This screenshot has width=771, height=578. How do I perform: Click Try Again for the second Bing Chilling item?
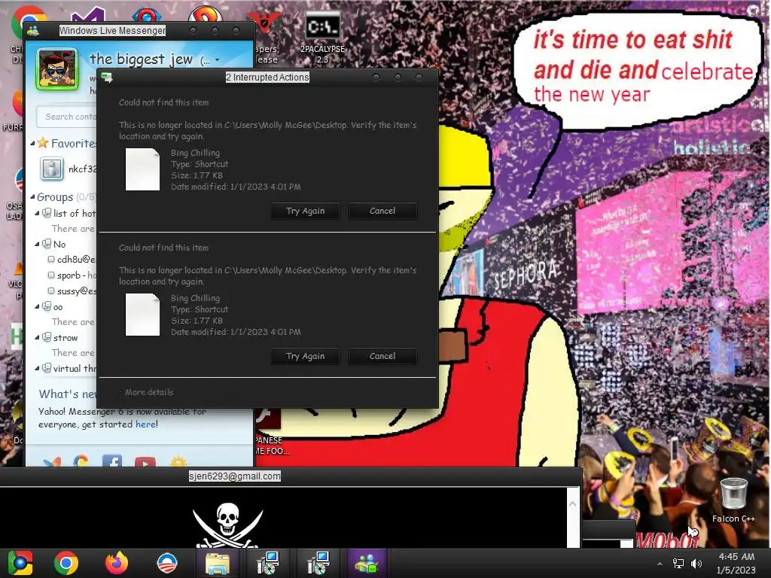click(x=306, y=356)
